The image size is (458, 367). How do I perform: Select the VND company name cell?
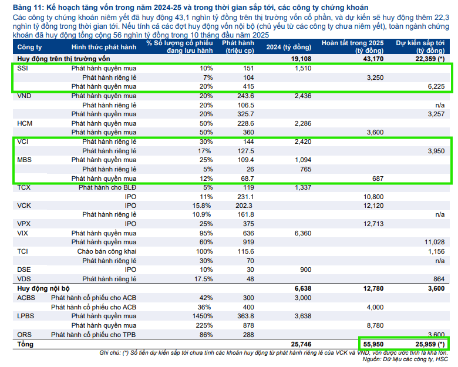point(25,96)
